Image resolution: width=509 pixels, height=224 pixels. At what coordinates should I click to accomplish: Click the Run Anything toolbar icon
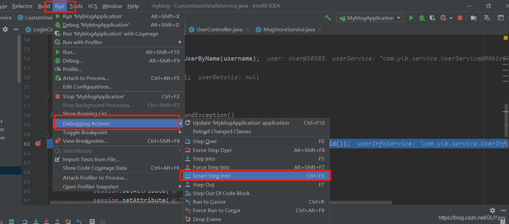(500, 18)
